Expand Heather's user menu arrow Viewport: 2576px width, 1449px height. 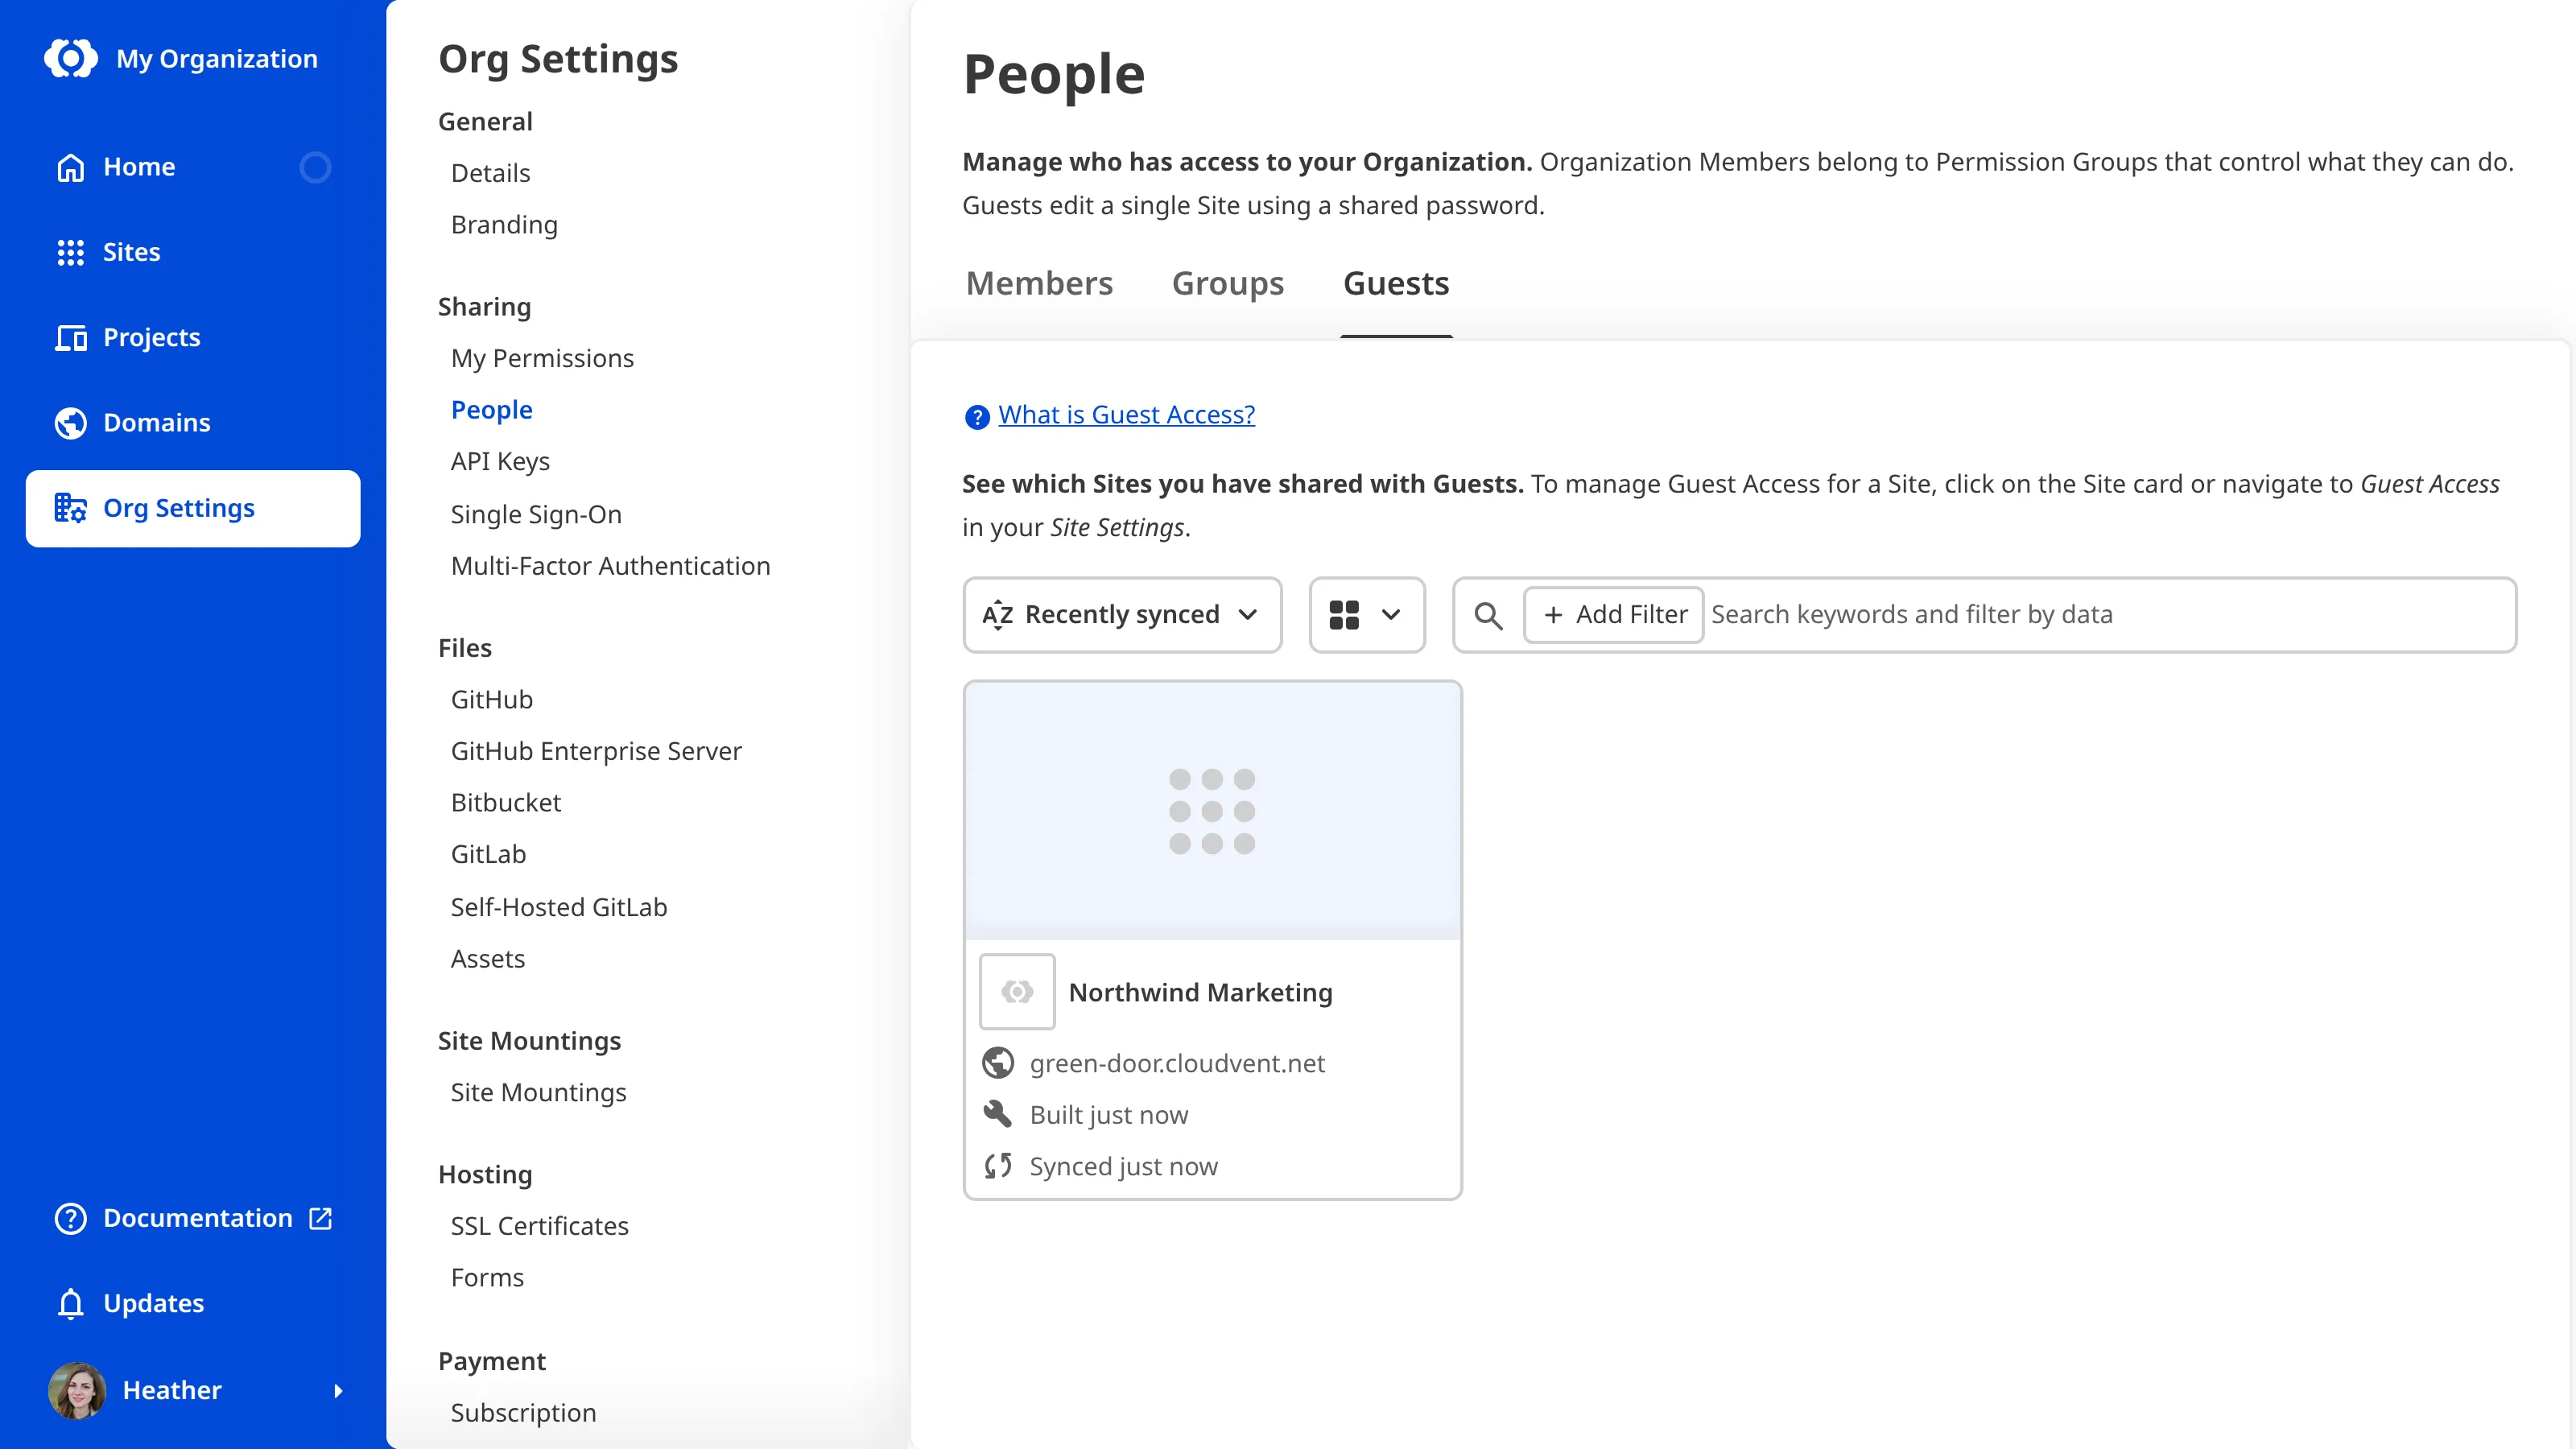(338, 1391)
